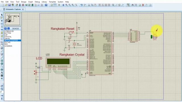This screenshot has width=182, height=102.
Task: Select the Junction Dot Mode tool
Action: tap(2, 21)
